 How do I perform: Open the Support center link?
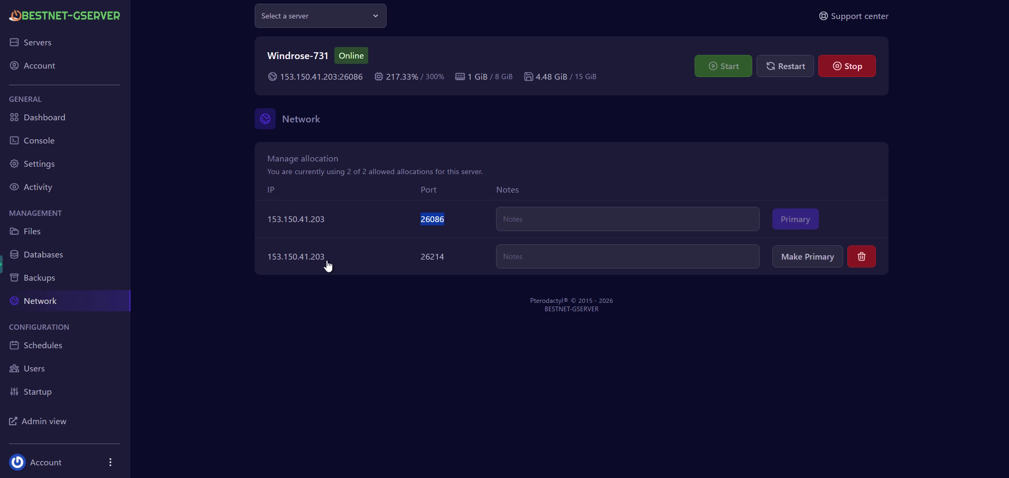pos(853,16)
